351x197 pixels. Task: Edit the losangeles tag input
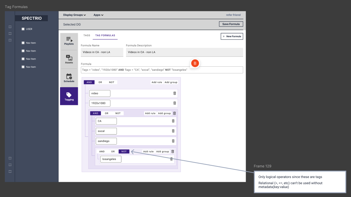111,159
